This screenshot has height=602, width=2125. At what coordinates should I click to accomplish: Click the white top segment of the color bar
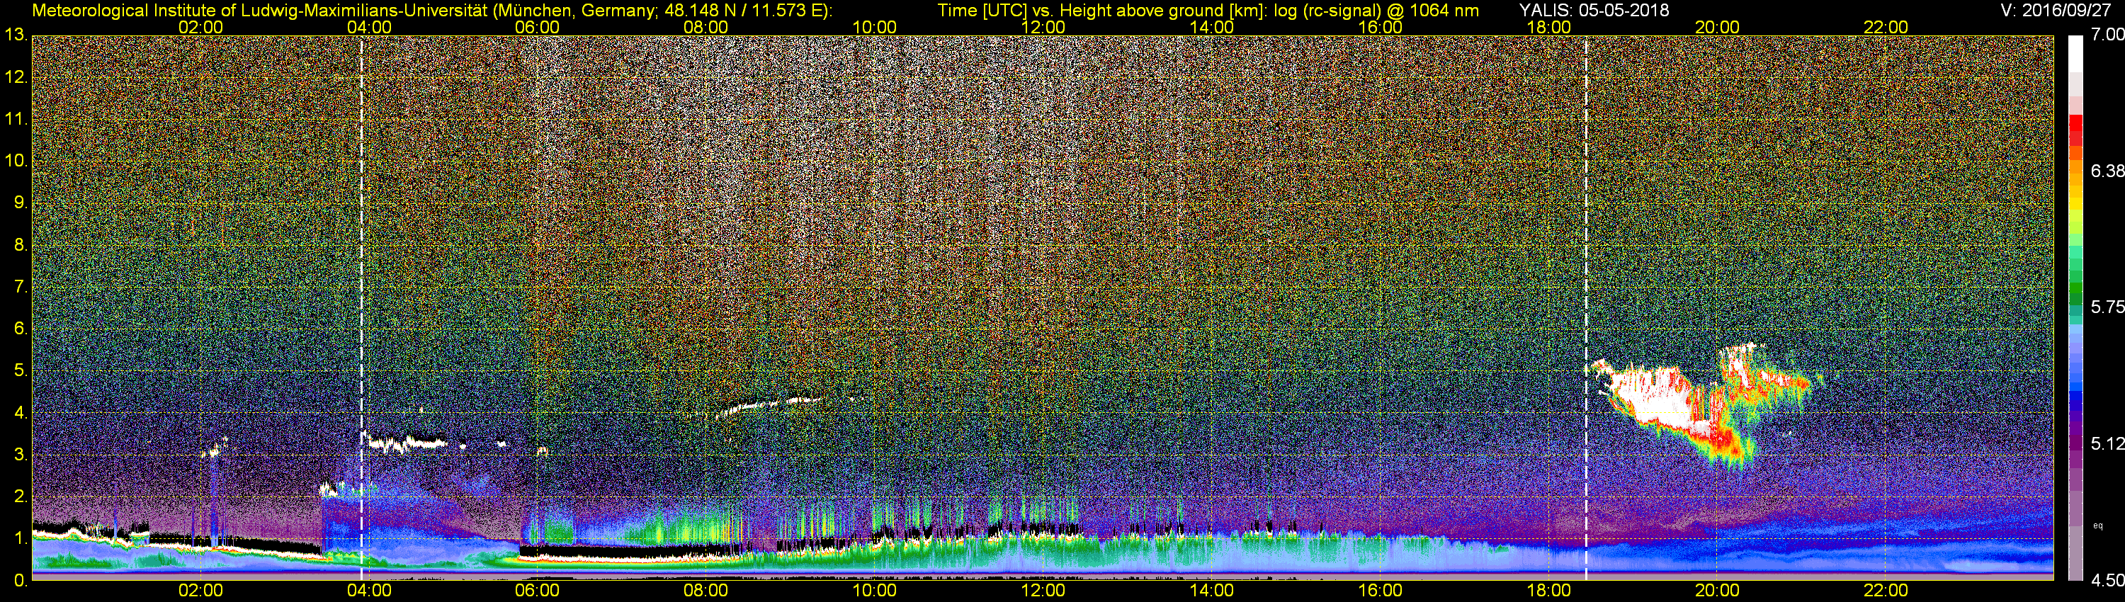2075,54
